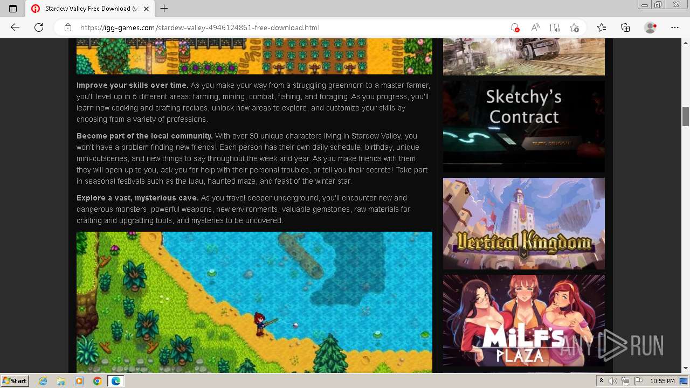Open the tab actions menu icon

(13, 9)
